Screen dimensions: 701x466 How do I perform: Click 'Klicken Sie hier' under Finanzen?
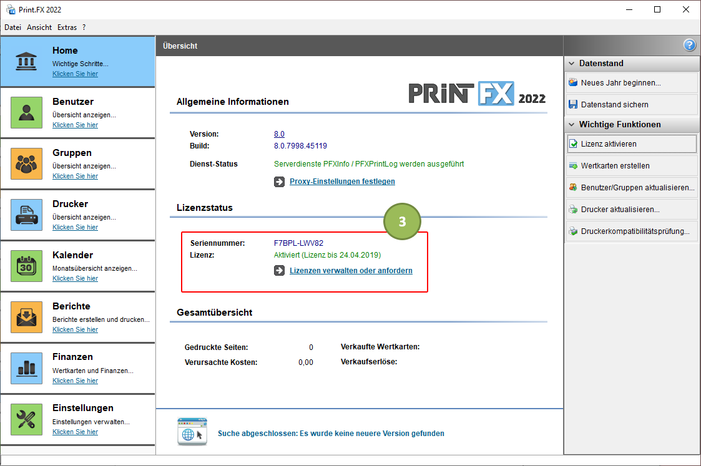[x=75, y=381]
